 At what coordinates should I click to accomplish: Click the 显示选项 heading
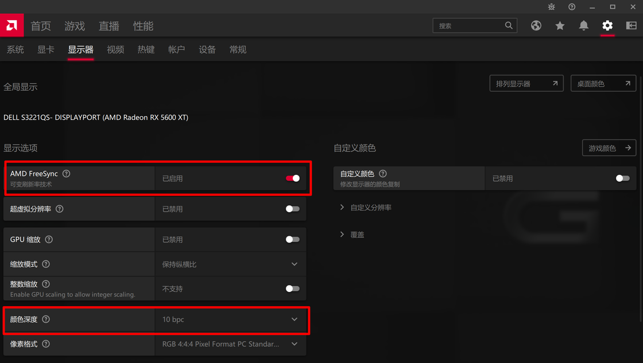tap(20, 148)
